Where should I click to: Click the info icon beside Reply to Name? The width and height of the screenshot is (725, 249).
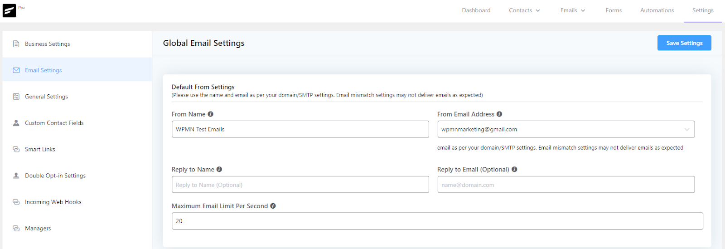pyautogui.click(x=219, y=170)
